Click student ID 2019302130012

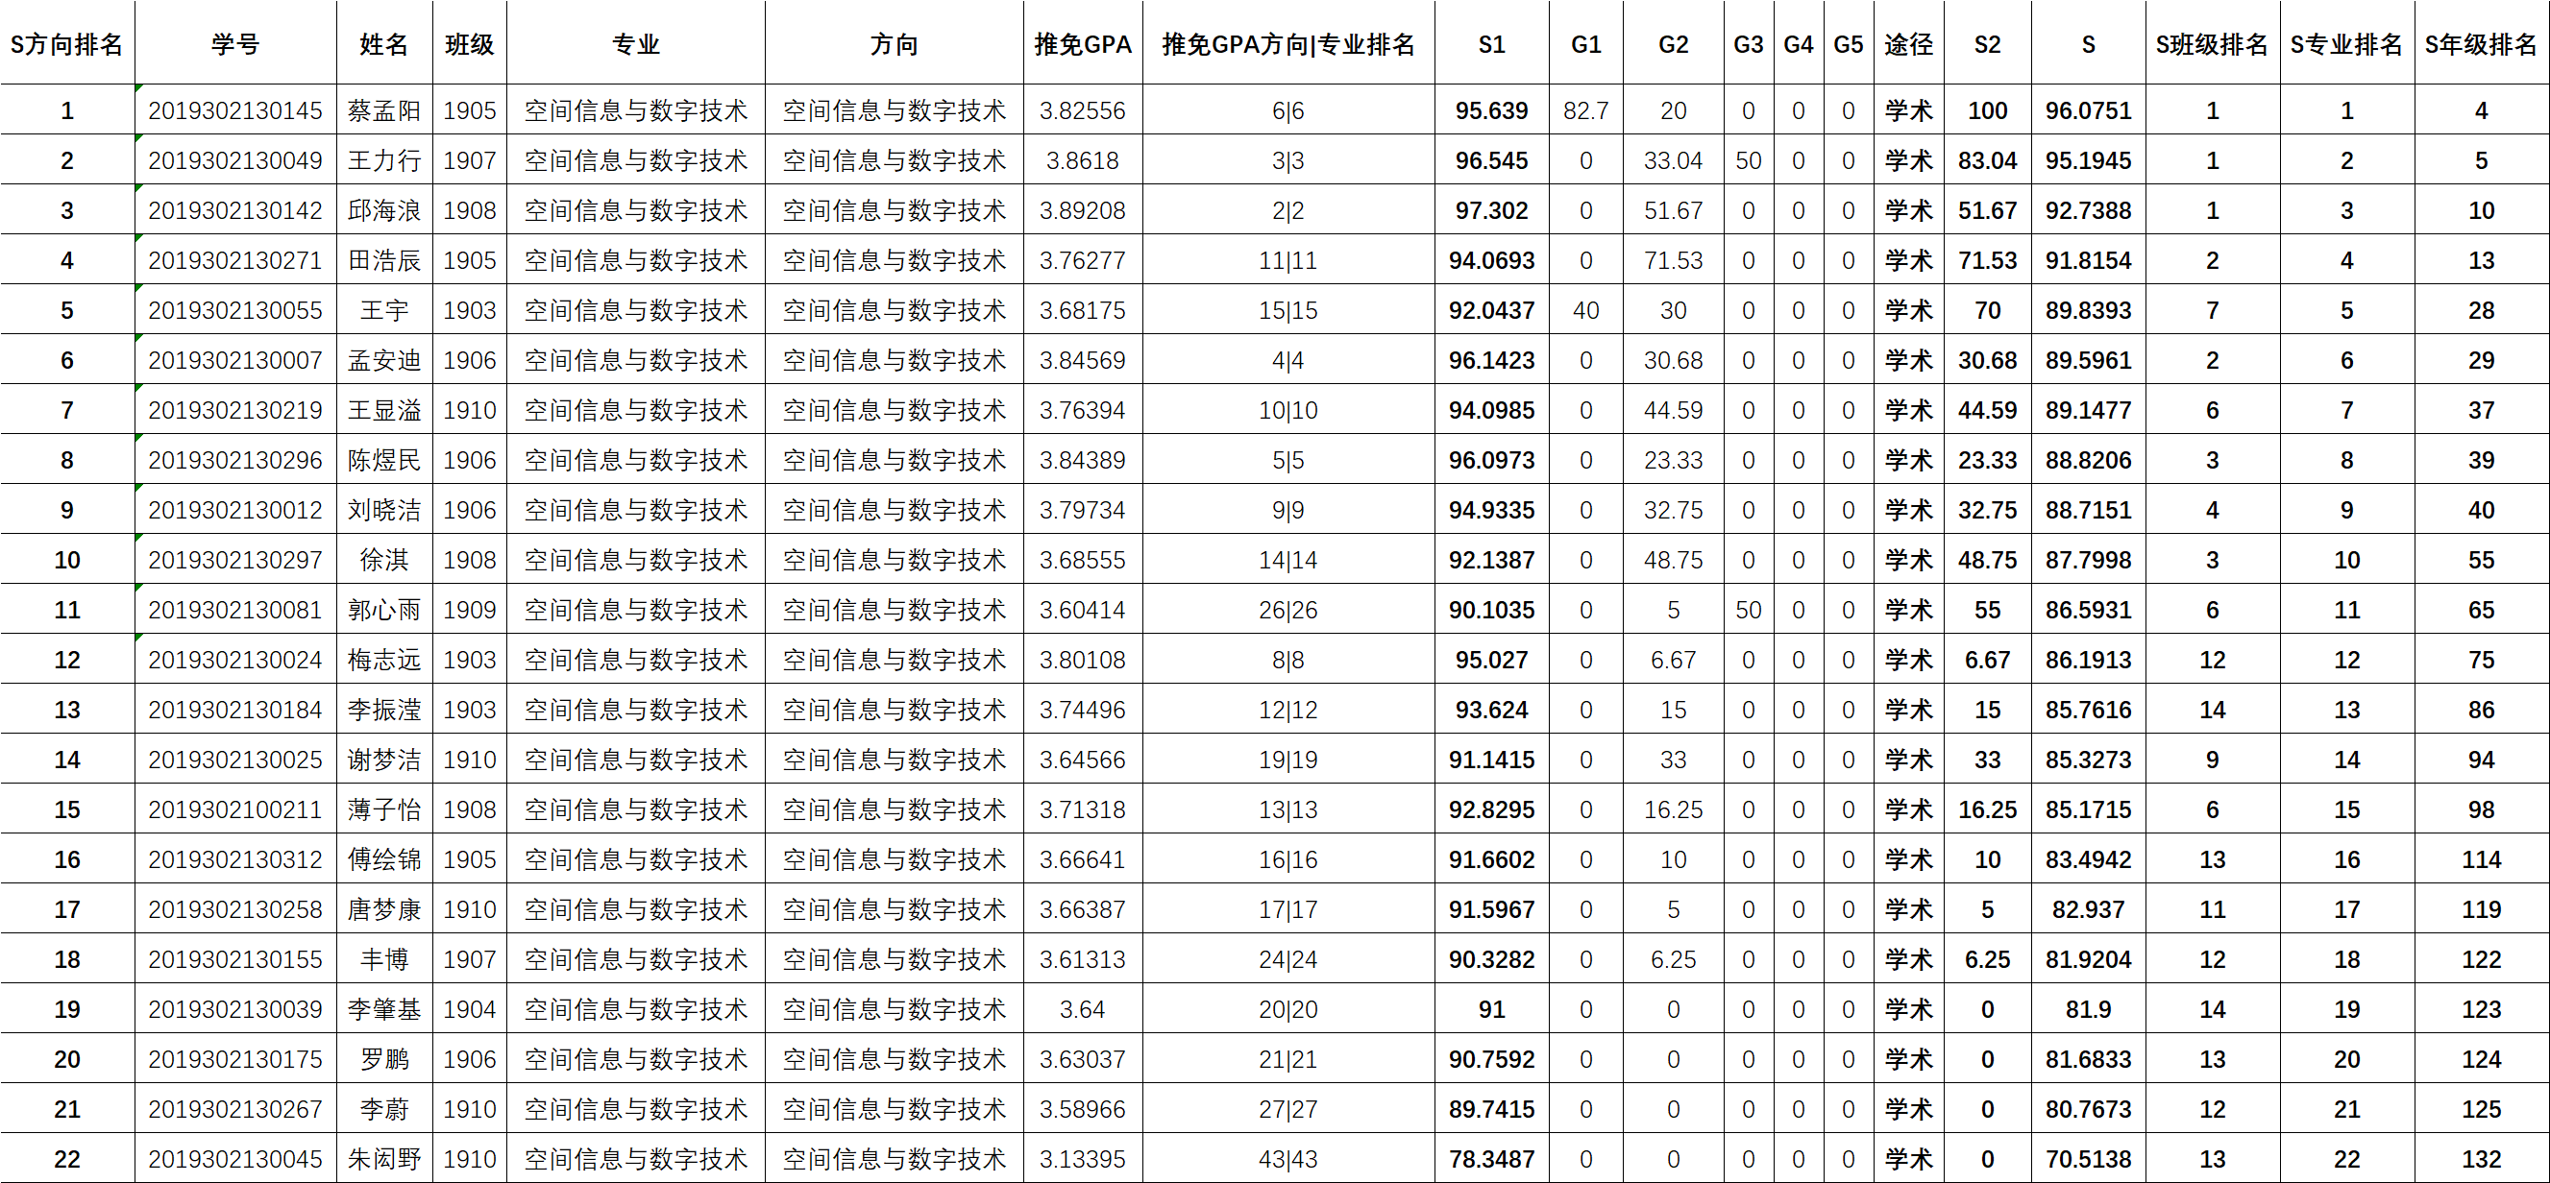coord(235,511)
